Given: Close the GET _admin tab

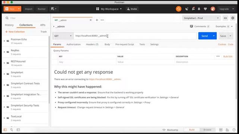Looking at the screenshot, I should pos(90,20).
